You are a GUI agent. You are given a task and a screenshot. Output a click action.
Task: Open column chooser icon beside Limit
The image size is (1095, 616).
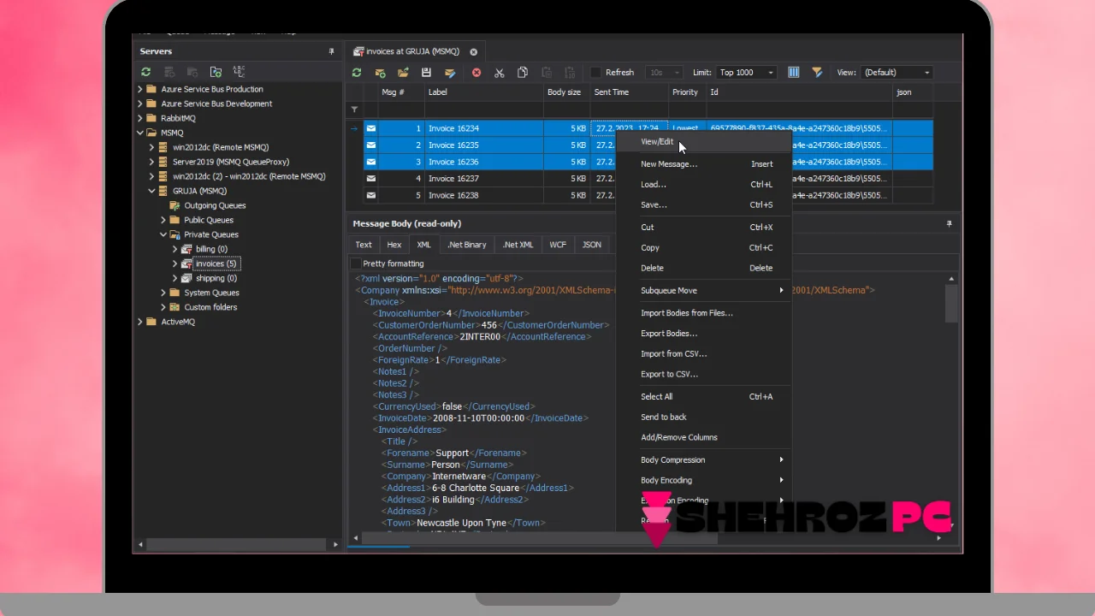pos(794,73)
